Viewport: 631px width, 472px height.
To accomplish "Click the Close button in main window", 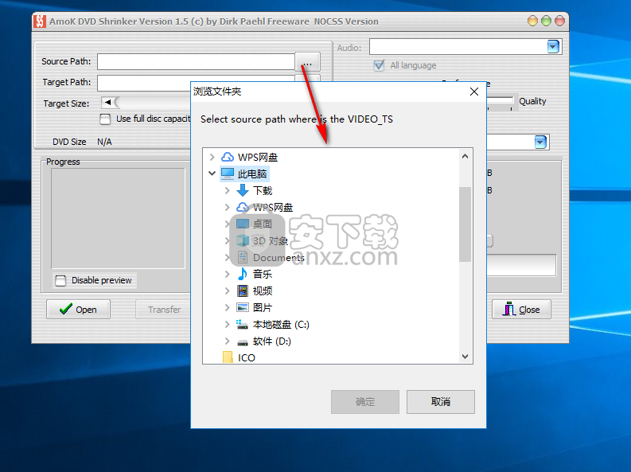I will (521, 309).
